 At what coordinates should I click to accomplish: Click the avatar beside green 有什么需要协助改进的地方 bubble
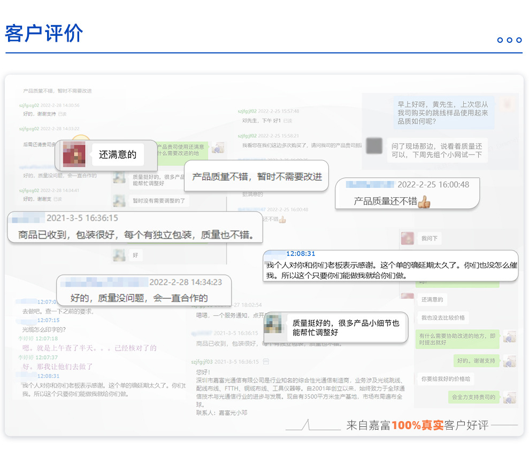[509, 336]
